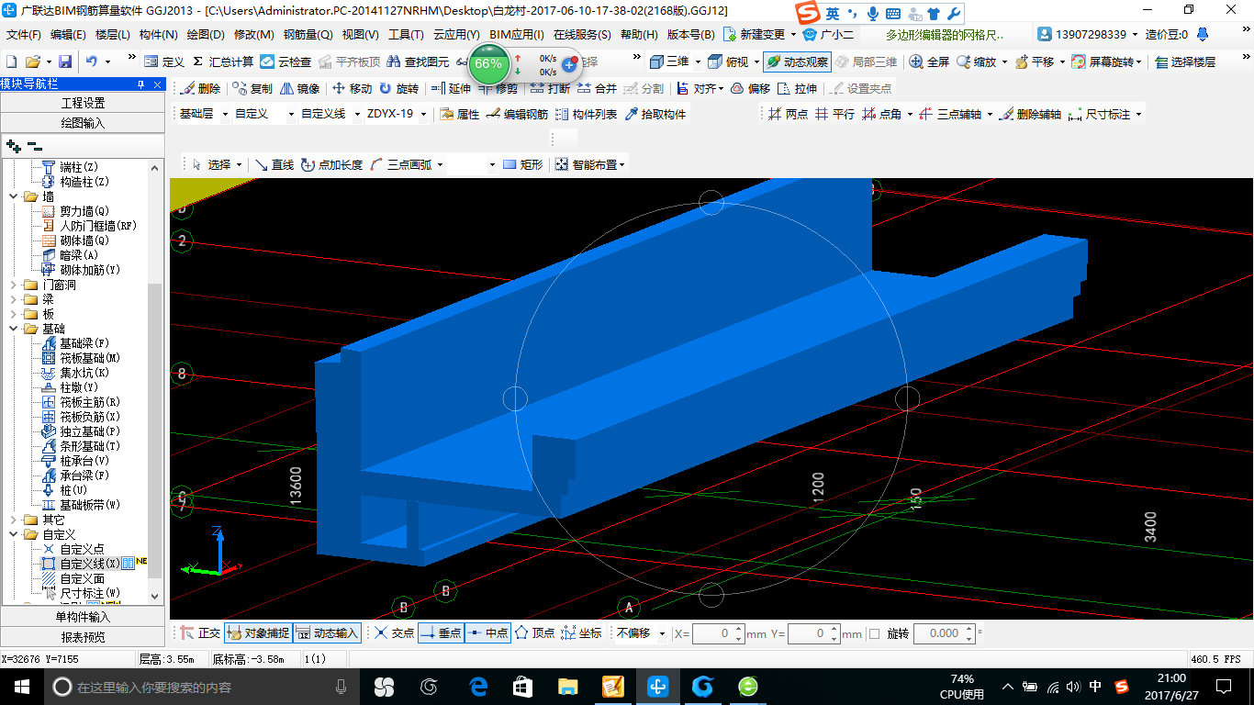Screen dimensions: 1254x705
Task: Open Windows Start menu
Action: click(21, 686)
